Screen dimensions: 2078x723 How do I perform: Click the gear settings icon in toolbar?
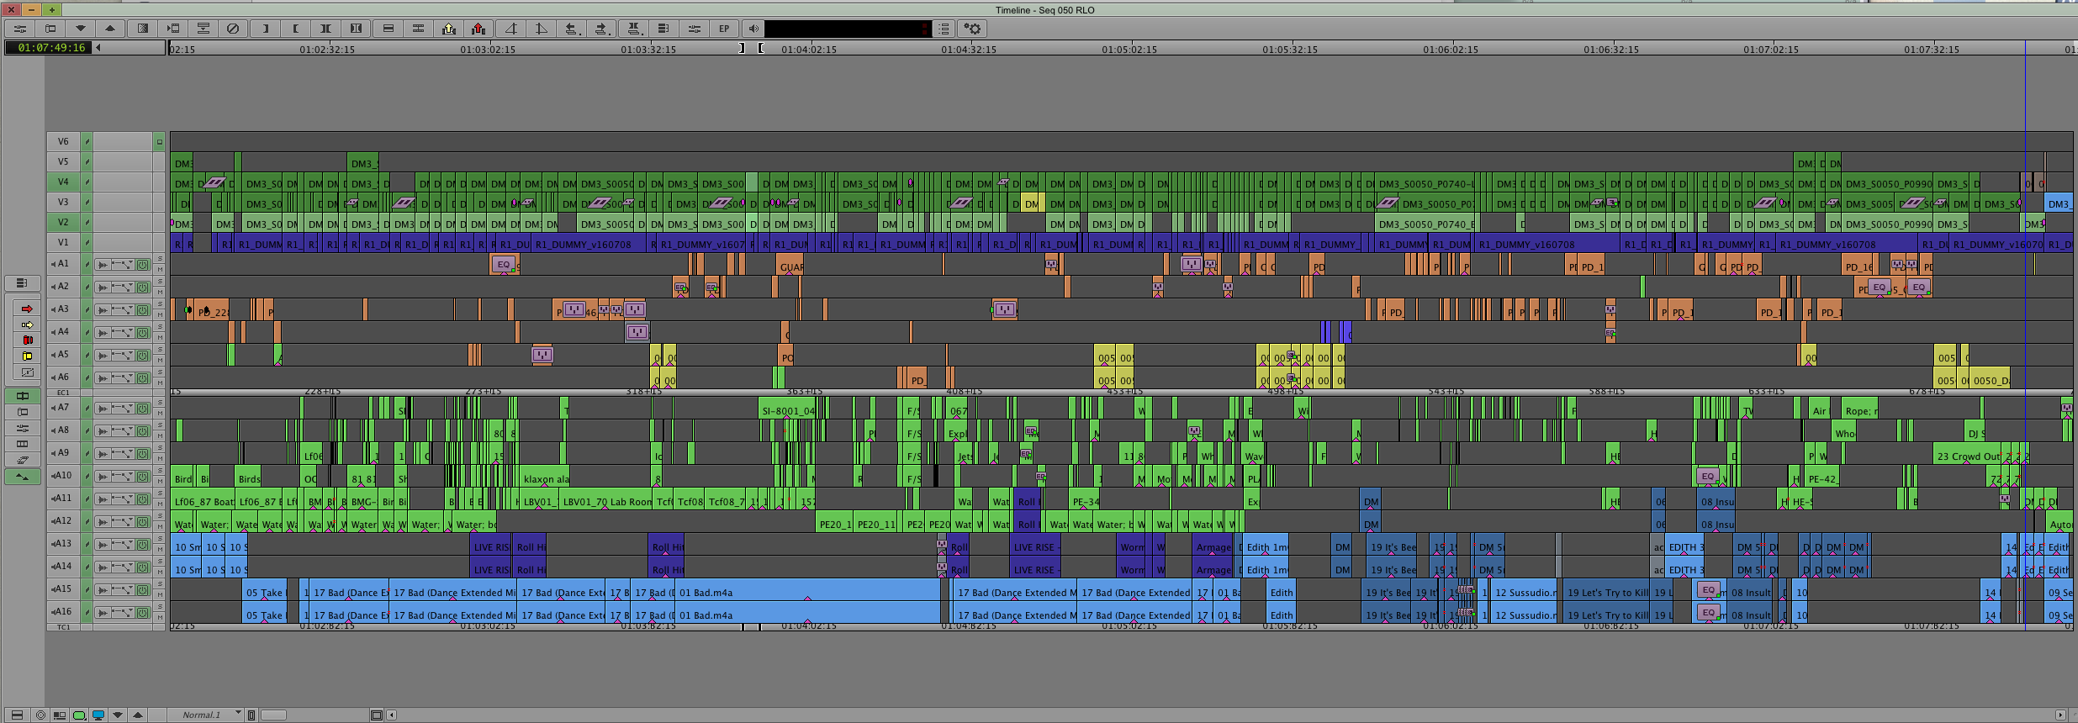(973, 29)
